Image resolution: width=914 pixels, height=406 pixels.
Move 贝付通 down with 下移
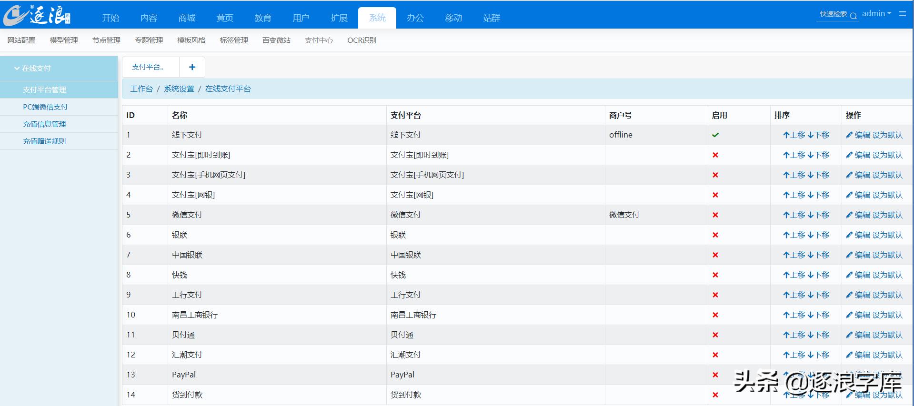(818, 335)
